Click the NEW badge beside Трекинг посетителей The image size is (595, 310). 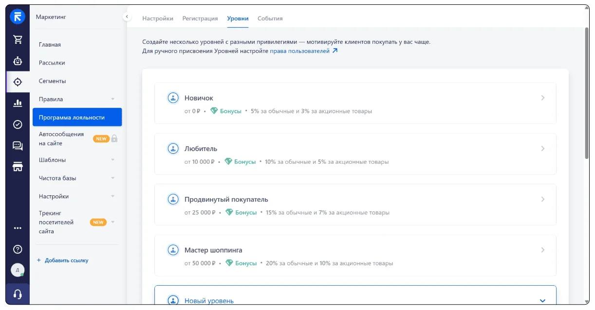click(x=98, y=222)
